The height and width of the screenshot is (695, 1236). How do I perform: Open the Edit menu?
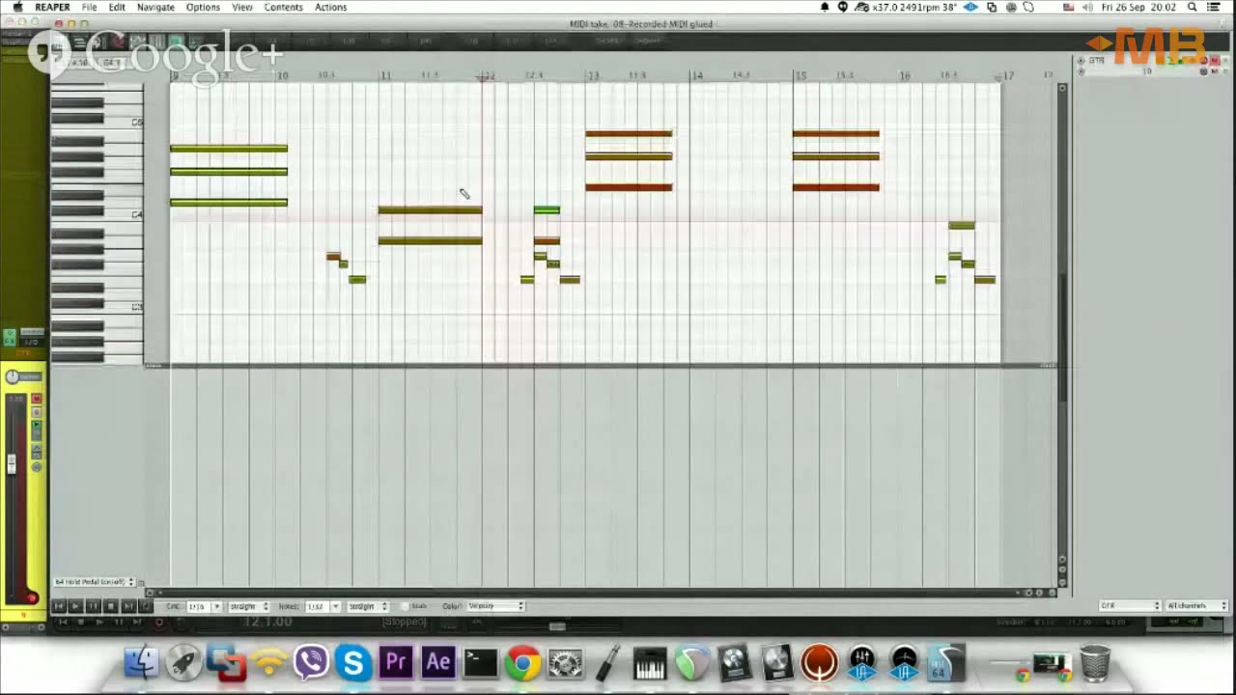click(x=117, y=7)
